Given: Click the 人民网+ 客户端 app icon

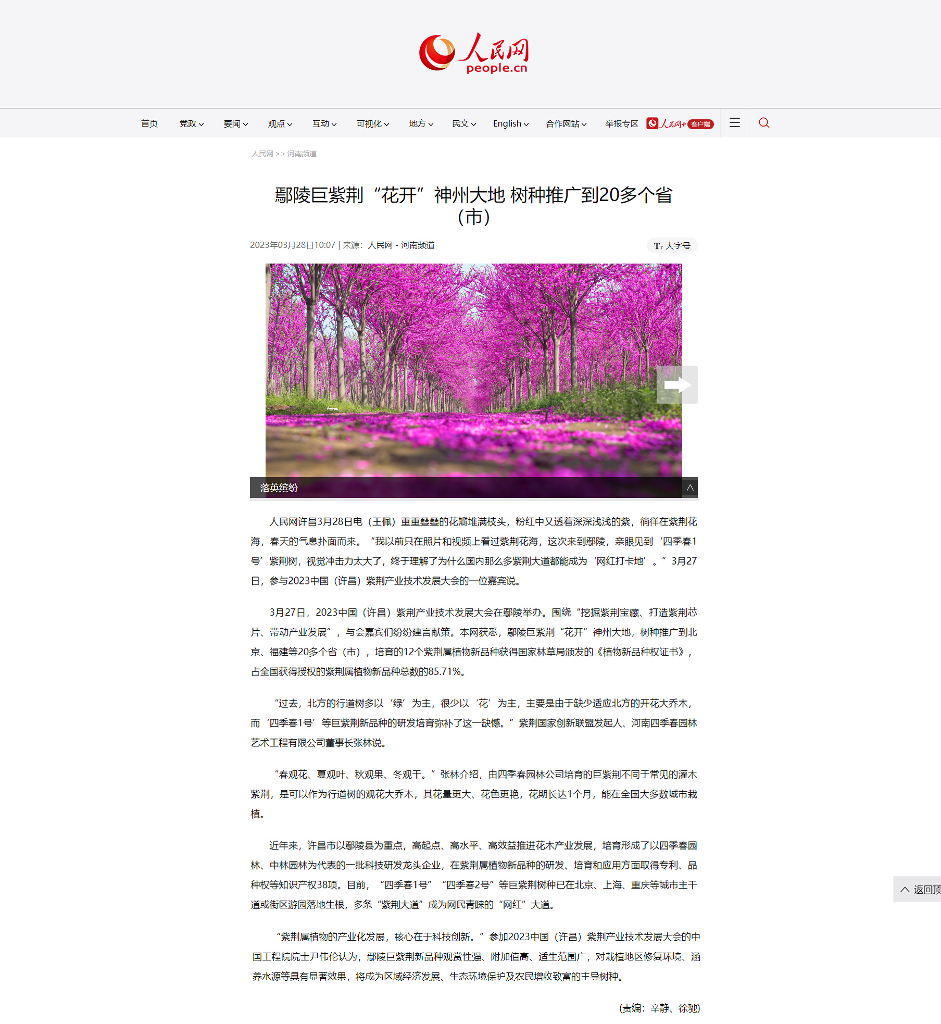Looking at the screenshot, I should point(680,123).
